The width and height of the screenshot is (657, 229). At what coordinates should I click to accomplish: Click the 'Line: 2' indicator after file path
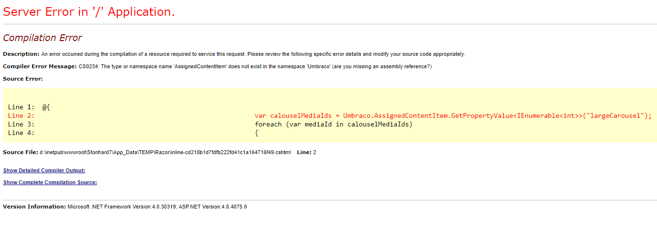pos(306,152)
